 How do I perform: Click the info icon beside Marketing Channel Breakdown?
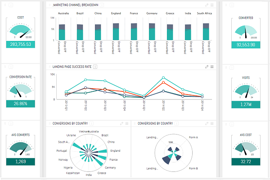pyautogui.click(x=103, y=4)
